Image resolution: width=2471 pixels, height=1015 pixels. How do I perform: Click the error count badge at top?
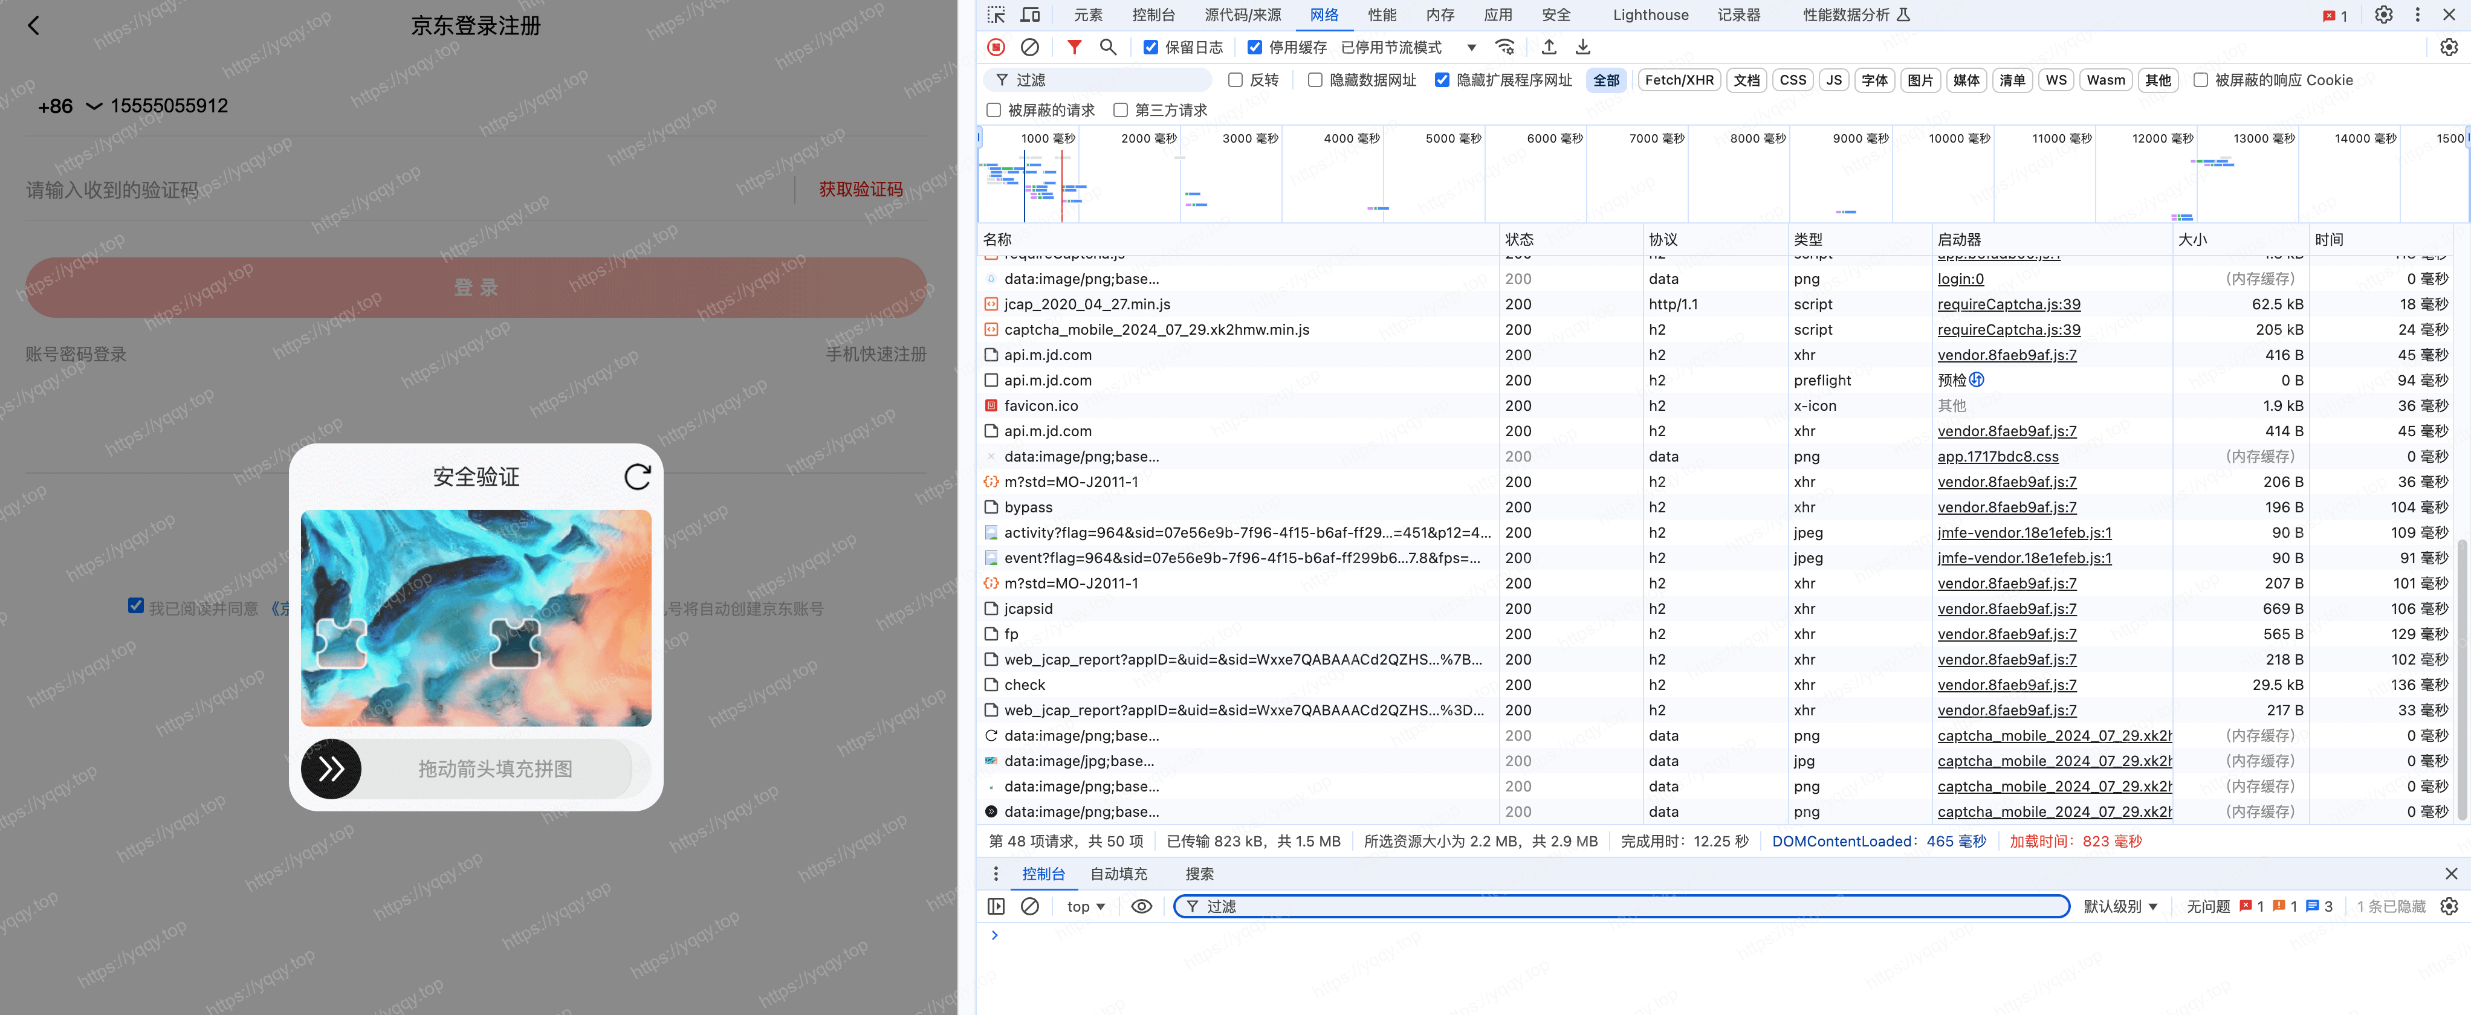2335,15
